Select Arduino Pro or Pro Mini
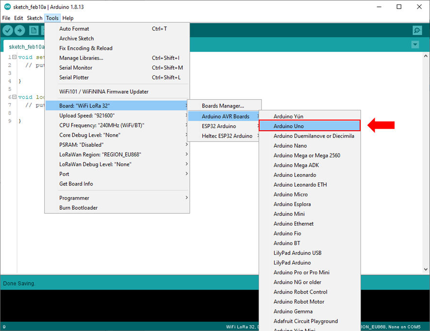The width and height of the screenshot is (430, 331). [x=310, y=273]
